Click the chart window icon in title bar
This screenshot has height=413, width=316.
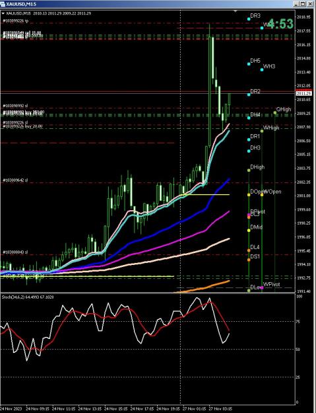pos(3,4)
